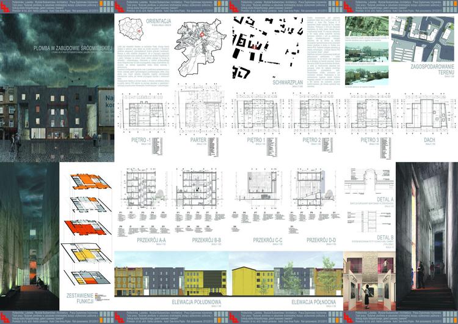This screenshot has width=458, height=324.
Task: Click the PIĘTRO 1 label
Action: pos(256,140)
